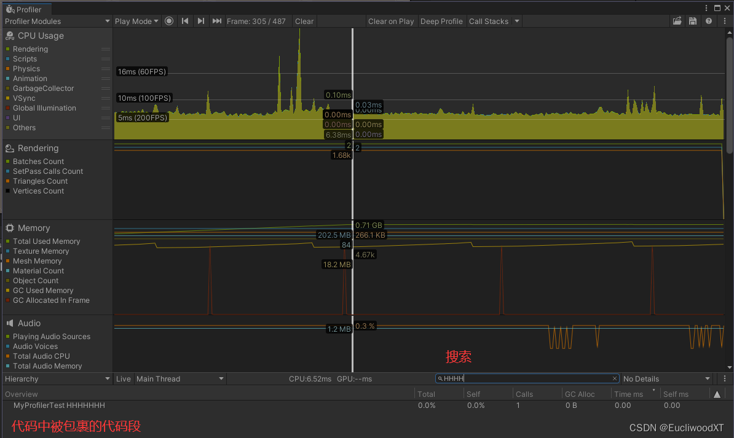Open Profiler Modules dropdown

coord(57,21)
